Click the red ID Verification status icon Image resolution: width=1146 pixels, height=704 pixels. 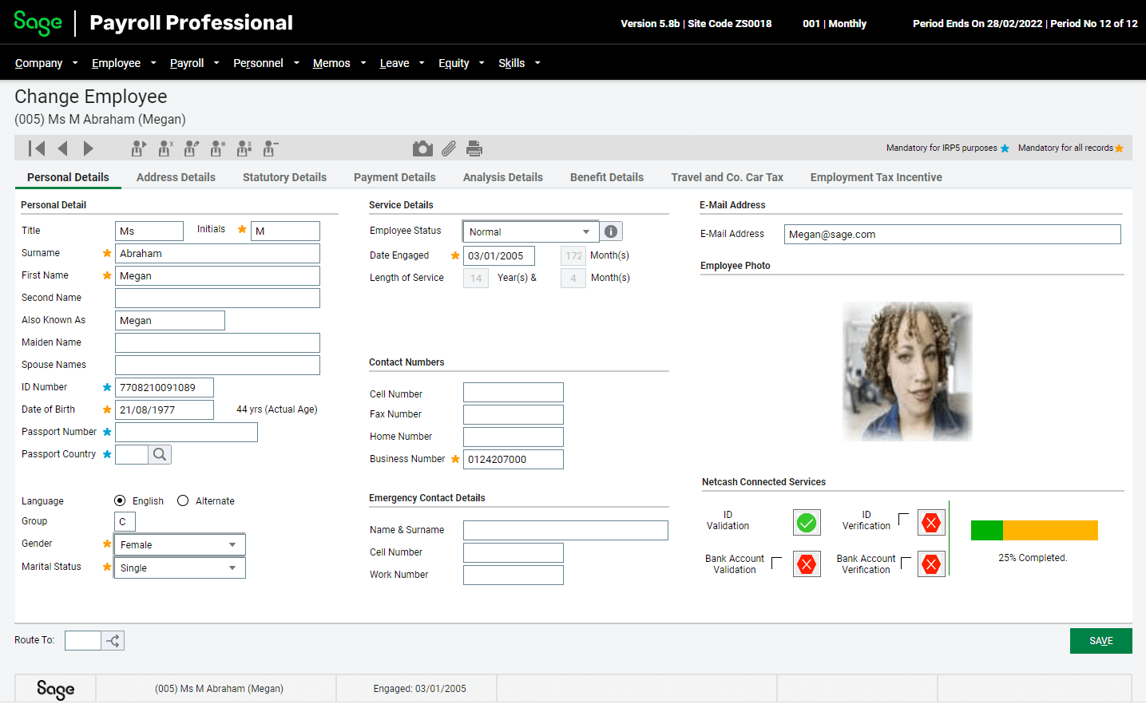pyautogui.click(x=931, y=523)
